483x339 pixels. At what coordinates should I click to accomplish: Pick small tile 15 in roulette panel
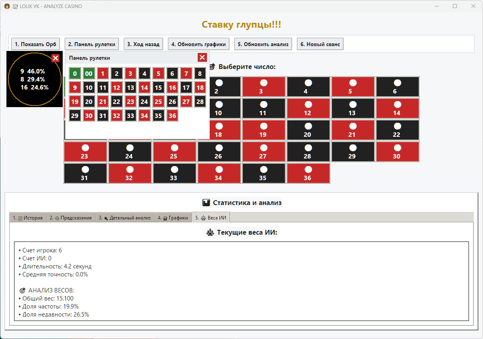[158, 87]
